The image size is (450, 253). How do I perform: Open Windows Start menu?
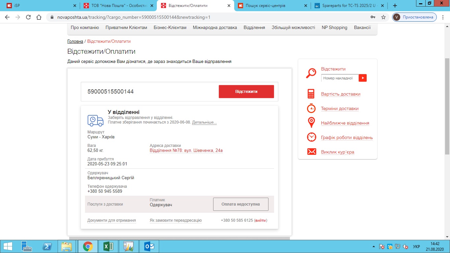[x=8, y=246]
